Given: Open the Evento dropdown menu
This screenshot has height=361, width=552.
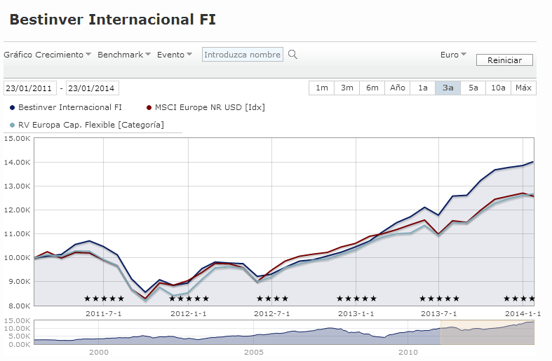Looking at the screenshot, I should pyautogui.click(x=175, y=55).
